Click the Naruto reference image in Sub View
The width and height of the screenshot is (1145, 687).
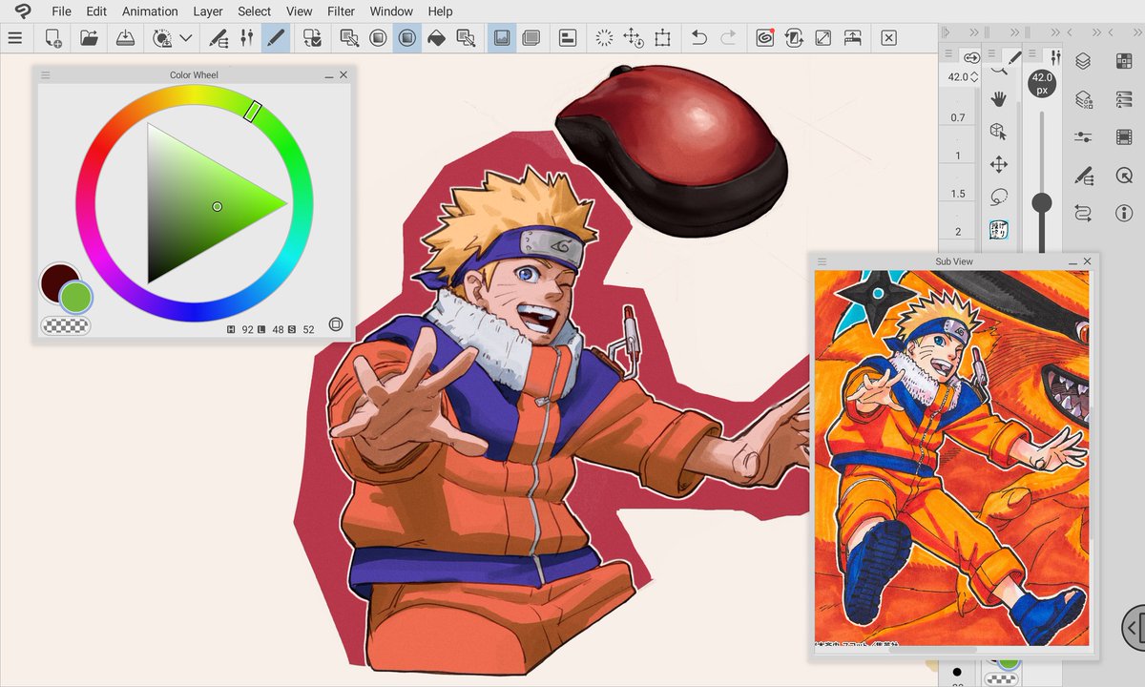point(952,457)
